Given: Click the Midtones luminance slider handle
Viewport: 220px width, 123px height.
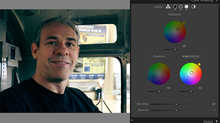Looking at the screenshot, I should [175, 50].
